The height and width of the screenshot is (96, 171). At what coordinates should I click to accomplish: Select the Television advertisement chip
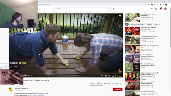(137, 24)
